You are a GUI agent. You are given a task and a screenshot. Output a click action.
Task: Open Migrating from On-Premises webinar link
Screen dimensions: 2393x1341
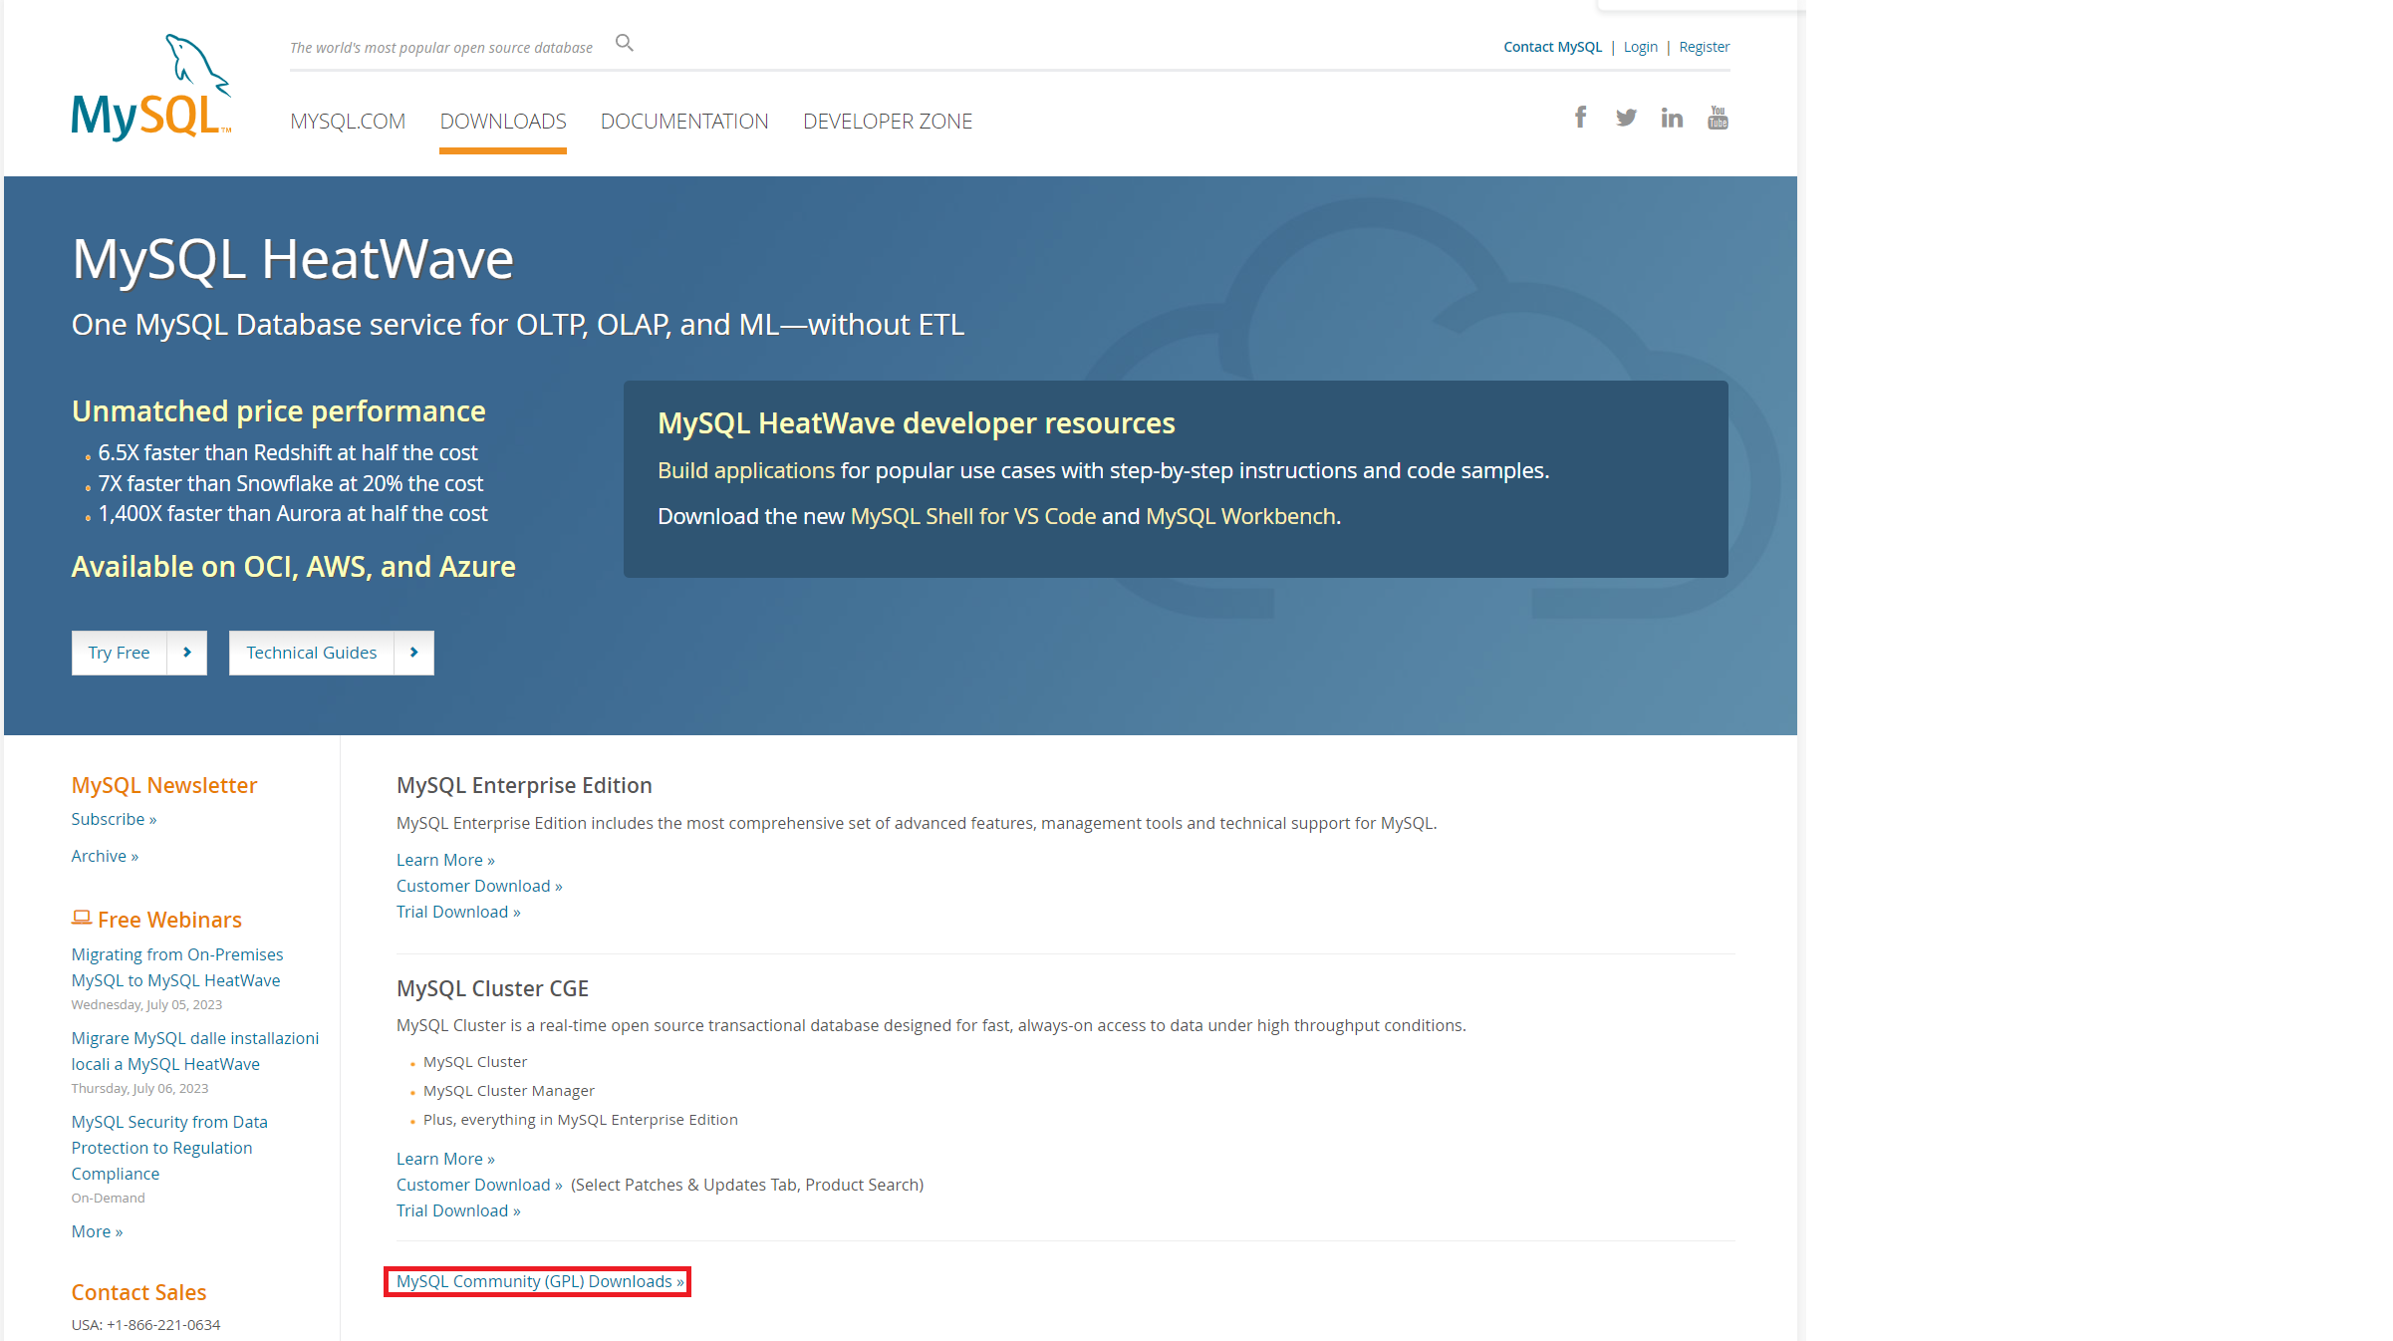(177, 967)
